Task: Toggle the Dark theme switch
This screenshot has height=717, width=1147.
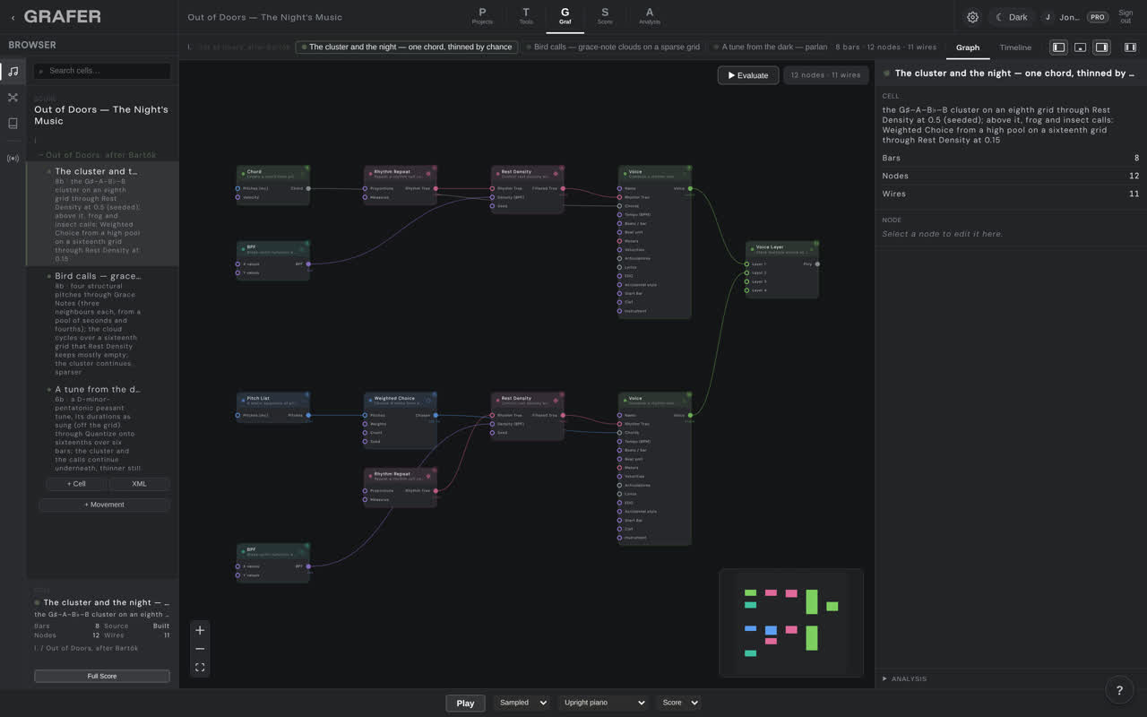Action: [1011, 17]
